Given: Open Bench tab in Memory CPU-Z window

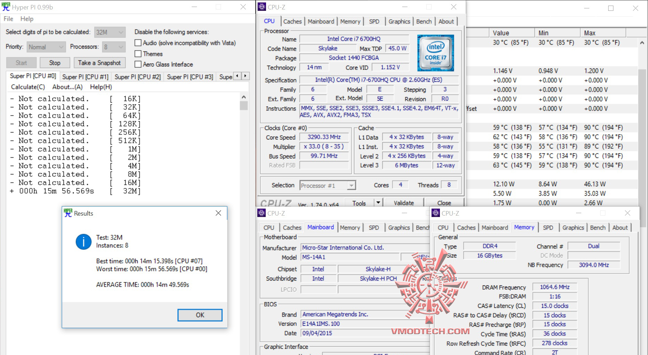Looking at the screenshot, I should click(598, 228).
